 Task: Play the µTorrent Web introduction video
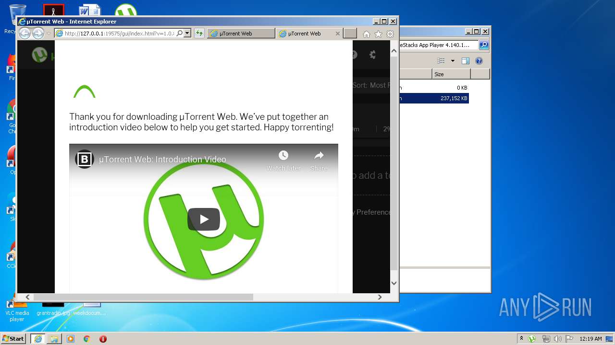point(204,219)
